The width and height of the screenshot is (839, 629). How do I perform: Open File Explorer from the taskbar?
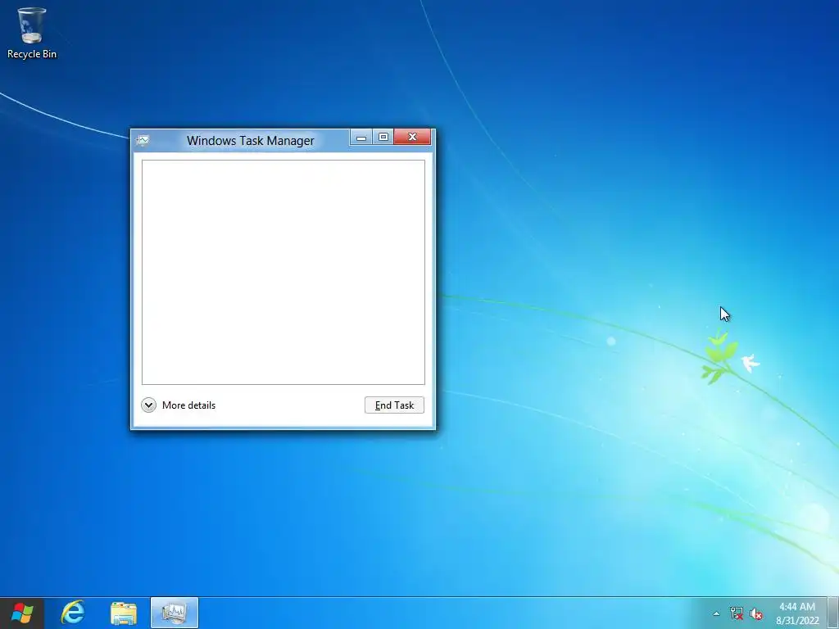(124, 613)
